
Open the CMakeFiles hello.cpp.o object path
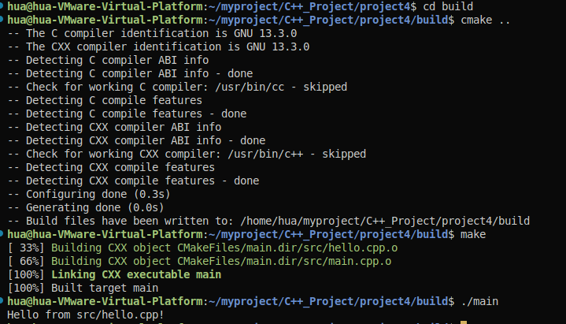tap(287, 248)
